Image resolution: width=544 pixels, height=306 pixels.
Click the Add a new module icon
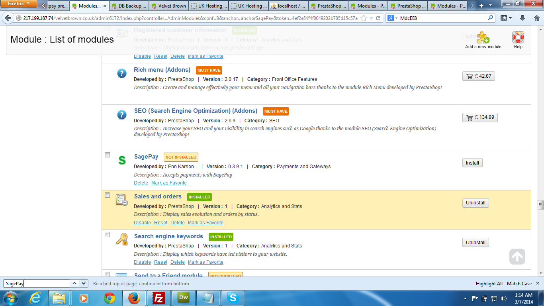click(x=483, y=37)
